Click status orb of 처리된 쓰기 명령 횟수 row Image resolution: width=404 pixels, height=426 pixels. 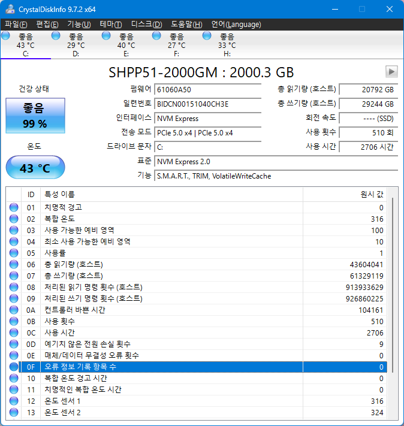[14, 298]
